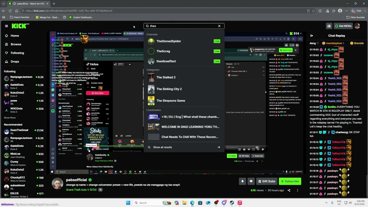This screenshot has width=368, height=207.
Task: Open the Manga Fox bookmark
Action: tap(47, 17)
